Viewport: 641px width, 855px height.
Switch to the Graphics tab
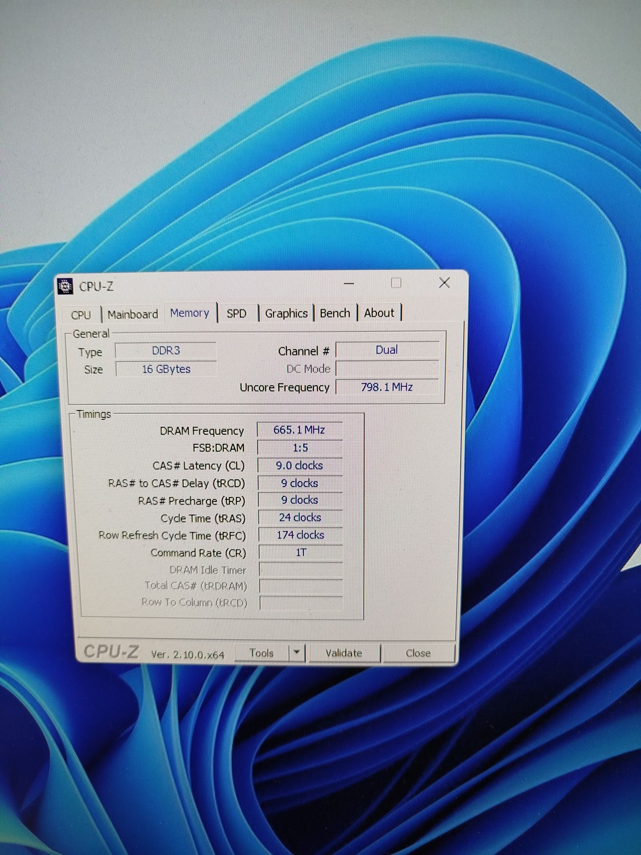(286, 313)
